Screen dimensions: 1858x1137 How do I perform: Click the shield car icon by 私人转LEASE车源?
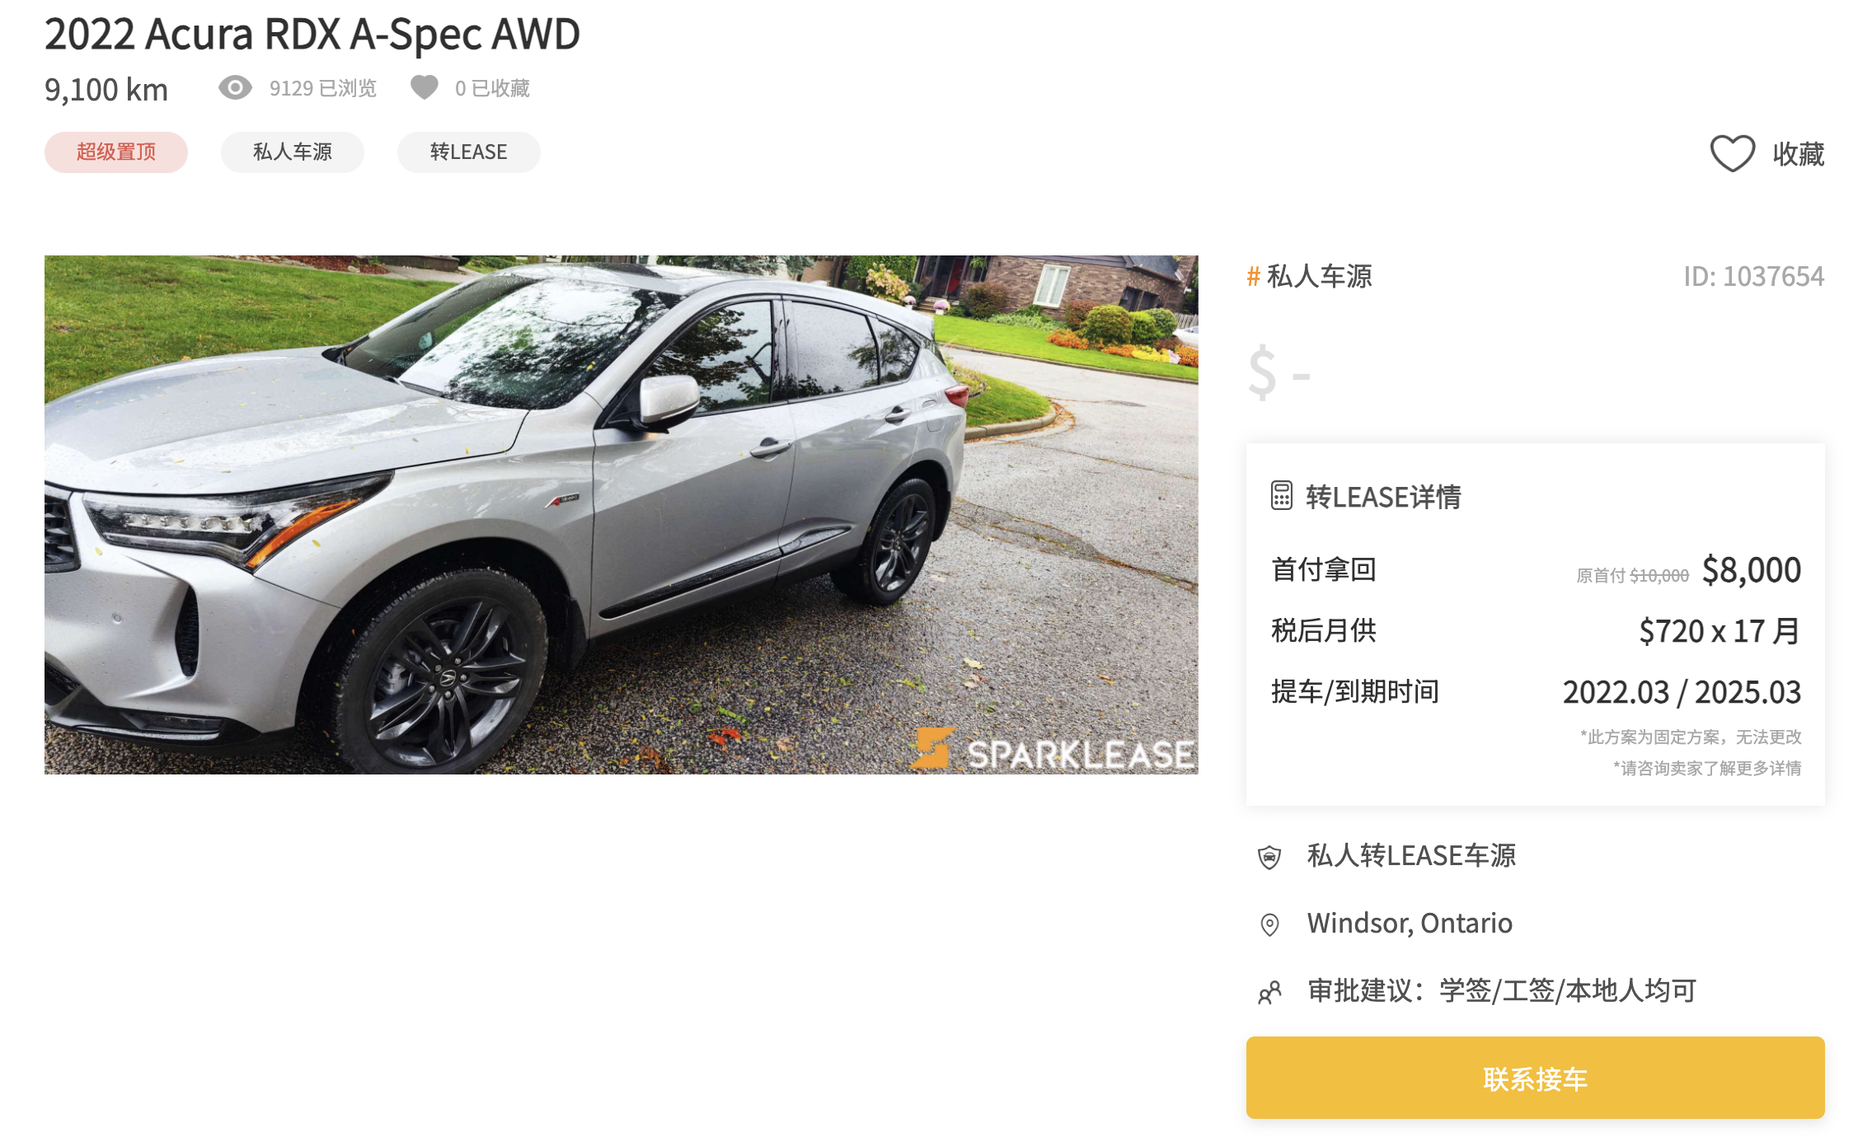pyautogui.click(x=1269, y=857)
